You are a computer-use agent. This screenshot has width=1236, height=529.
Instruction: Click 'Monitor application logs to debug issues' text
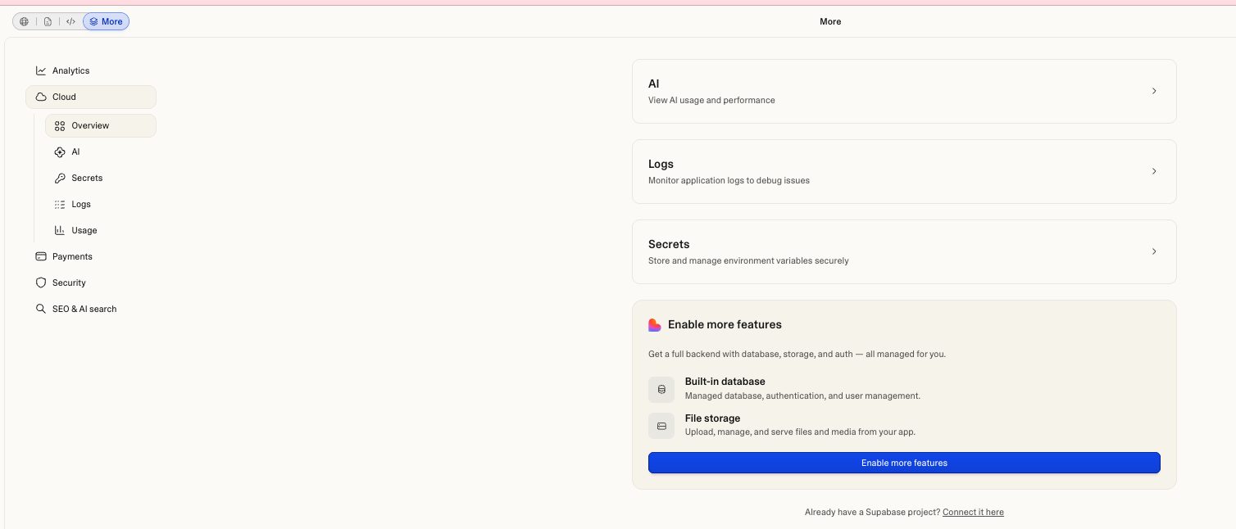tap(729, 181)
